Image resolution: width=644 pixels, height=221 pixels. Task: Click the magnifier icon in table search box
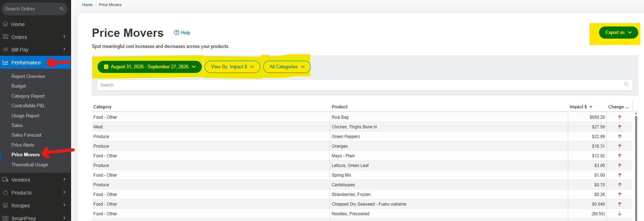(626, 84)
